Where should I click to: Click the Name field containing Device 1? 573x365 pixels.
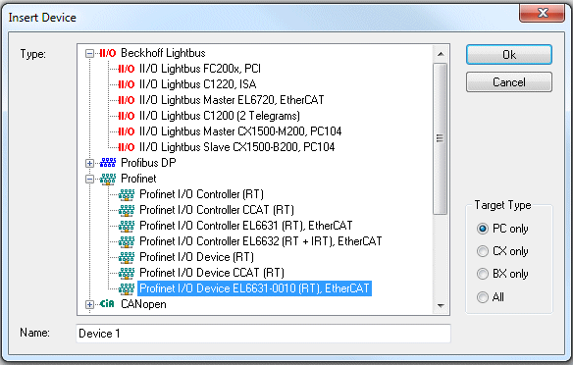coord(263,334)
